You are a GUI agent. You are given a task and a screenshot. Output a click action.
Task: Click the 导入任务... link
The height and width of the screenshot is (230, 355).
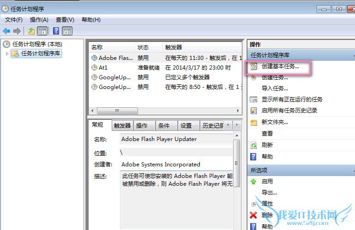coord(275,88)
